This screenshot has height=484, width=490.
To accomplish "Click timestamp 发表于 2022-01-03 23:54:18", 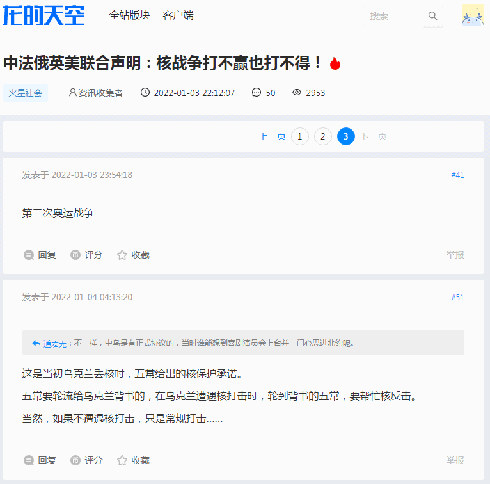I will [x=77, y=175].
